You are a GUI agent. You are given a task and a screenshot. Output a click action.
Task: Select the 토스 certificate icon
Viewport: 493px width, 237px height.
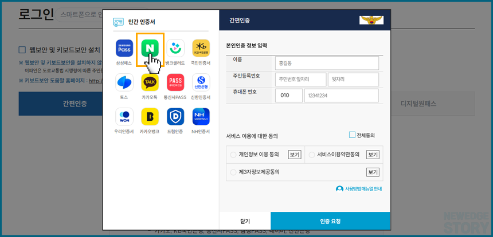tap(124, 82)
